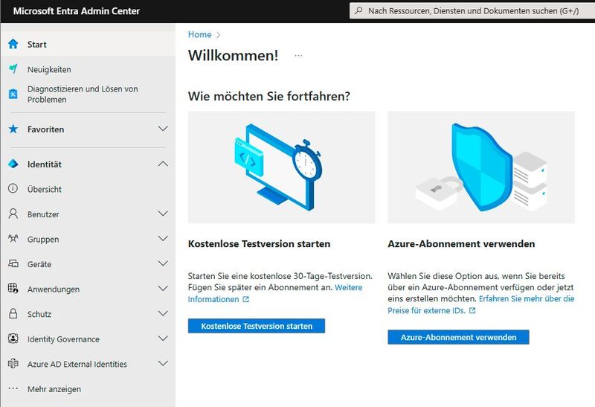595x407 pixels.
Task: Click the Azure-Abonnement verwenden heading
Action: 461,244
